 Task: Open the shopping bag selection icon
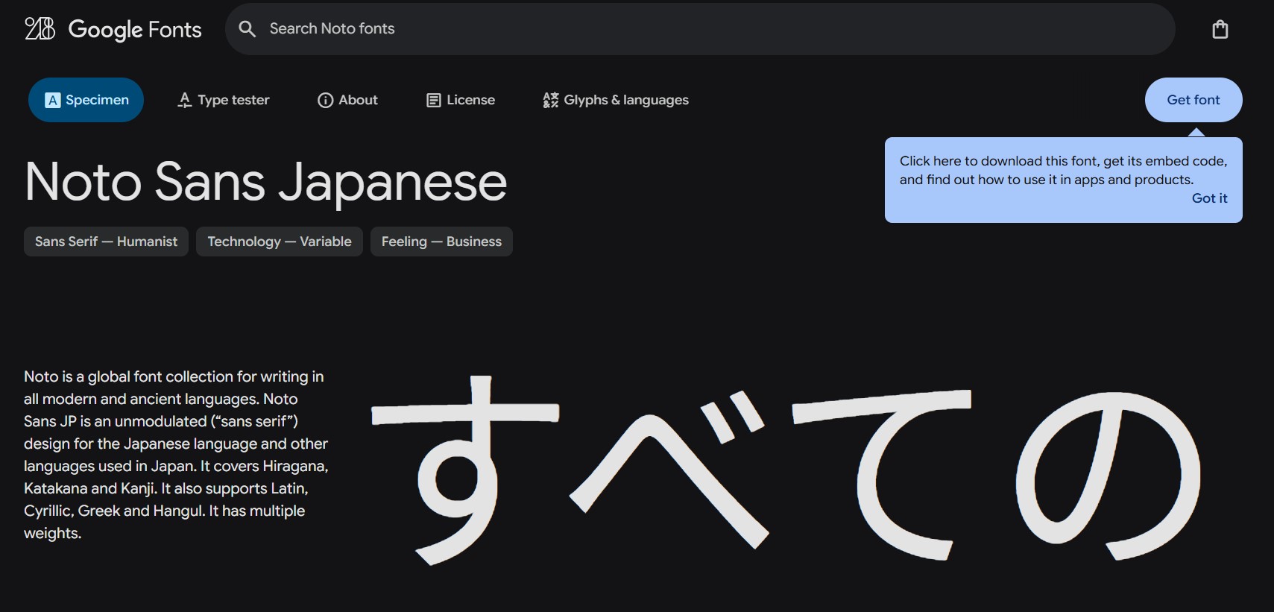(1220, 29)
